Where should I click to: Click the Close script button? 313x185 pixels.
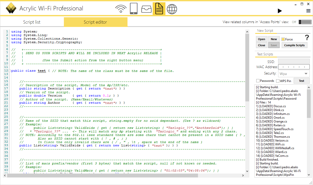point(262,45)
